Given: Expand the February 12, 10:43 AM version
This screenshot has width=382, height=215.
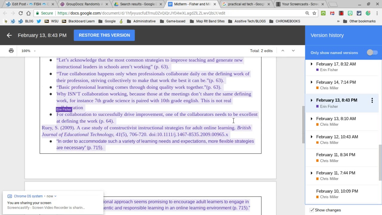Looking at the screenshot, I should tap(312, 137).
